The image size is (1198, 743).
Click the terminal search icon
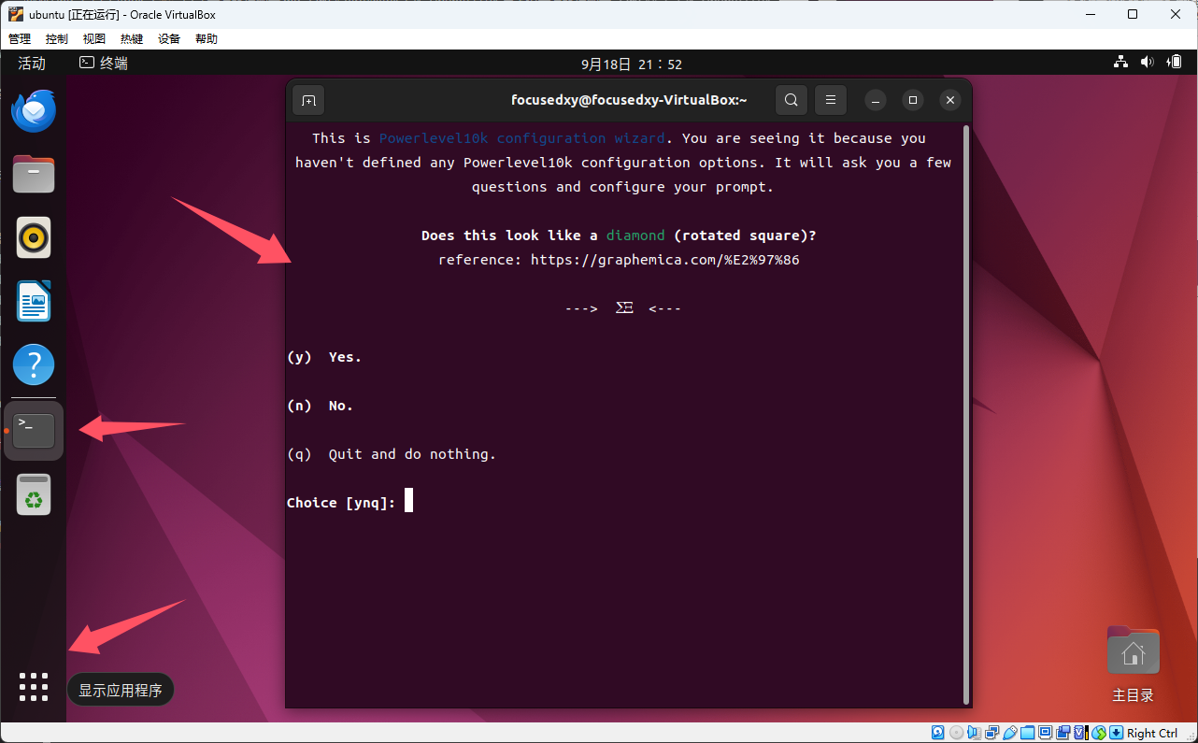tap(791, 100)
